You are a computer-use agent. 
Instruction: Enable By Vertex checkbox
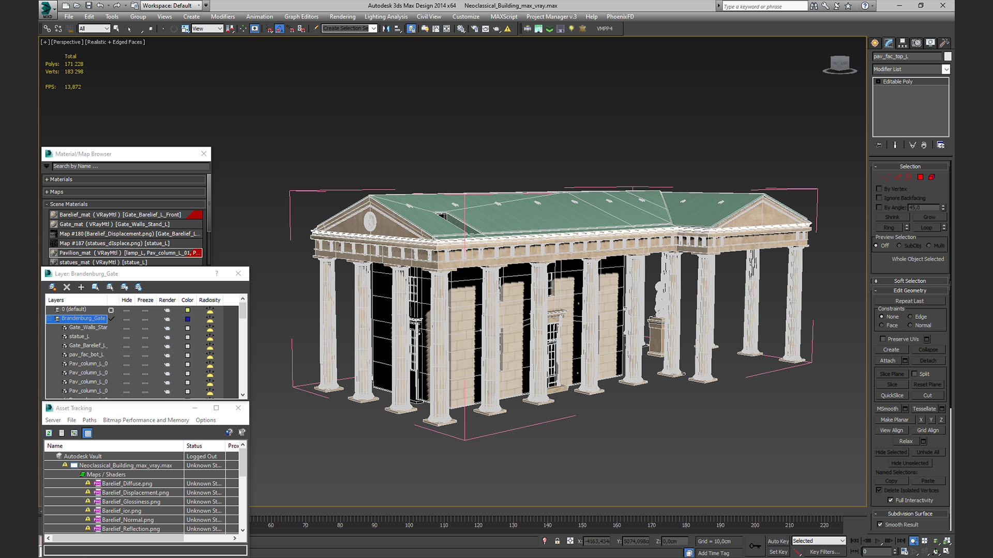click(x=879, y=189)
